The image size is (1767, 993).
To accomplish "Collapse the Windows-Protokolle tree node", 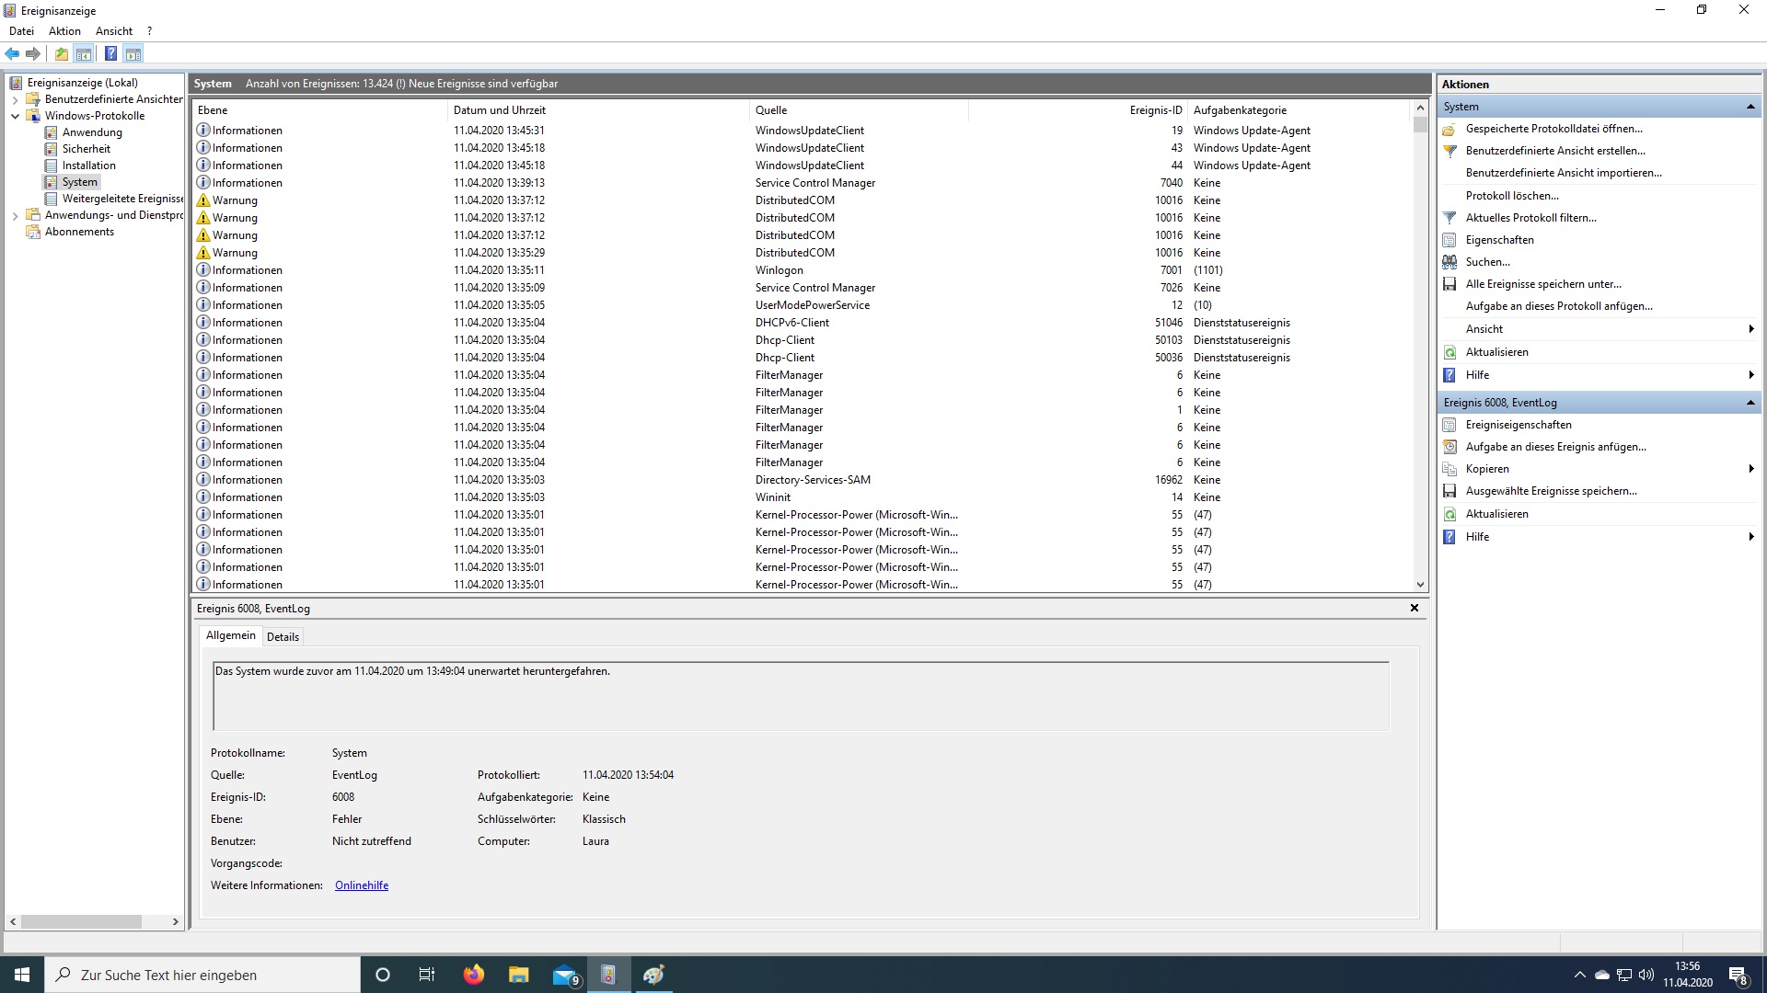I will coord(15,116).
